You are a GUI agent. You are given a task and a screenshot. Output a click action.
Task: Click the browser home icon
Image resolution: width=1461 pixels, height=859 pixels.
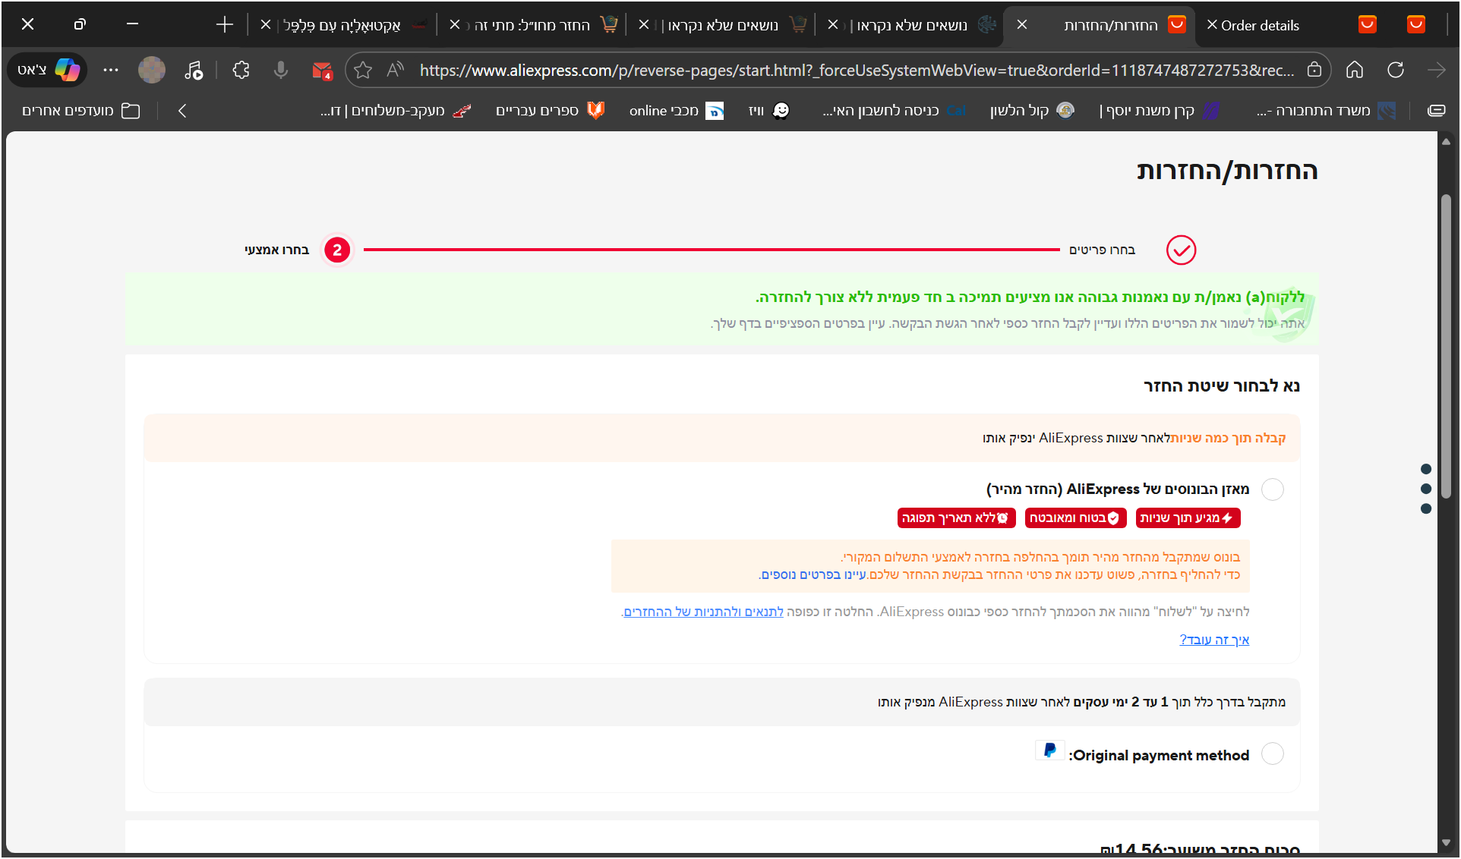pyautogui.click(x=1355, y=71)
